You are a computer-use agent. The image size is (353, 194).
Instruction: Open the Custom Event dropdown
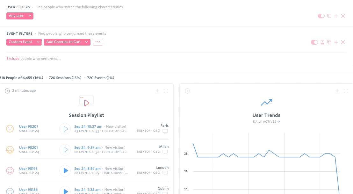(24, 42)
